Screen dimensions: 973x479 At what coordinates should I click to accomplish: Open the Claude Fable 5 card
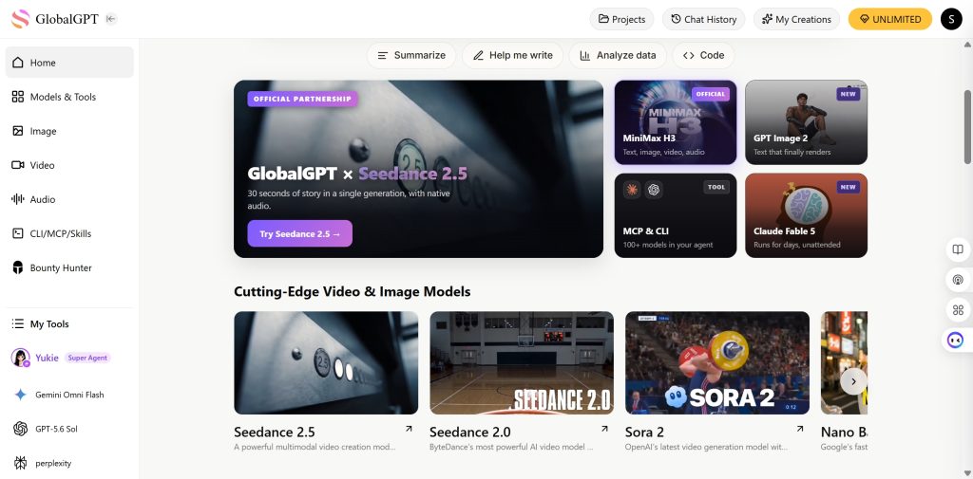tap(806, 215)
